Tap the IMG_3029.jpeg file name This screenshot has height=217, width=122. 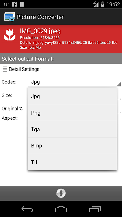40,31
